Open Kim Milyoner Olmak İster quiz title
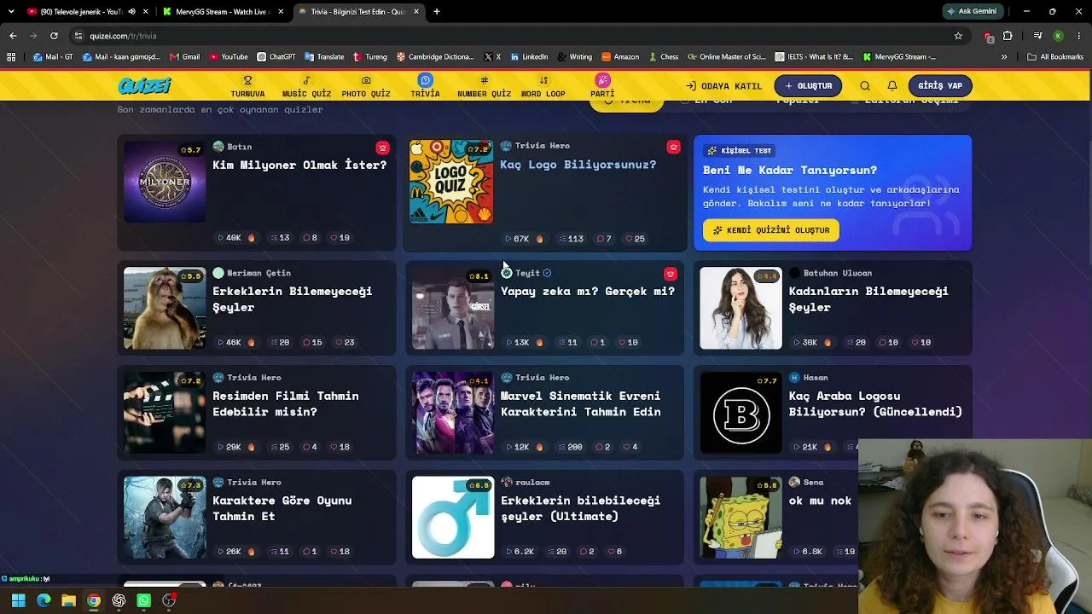The height and width of the screenshot is (614, 1092). pyautogui.click(x=299, y=165)
